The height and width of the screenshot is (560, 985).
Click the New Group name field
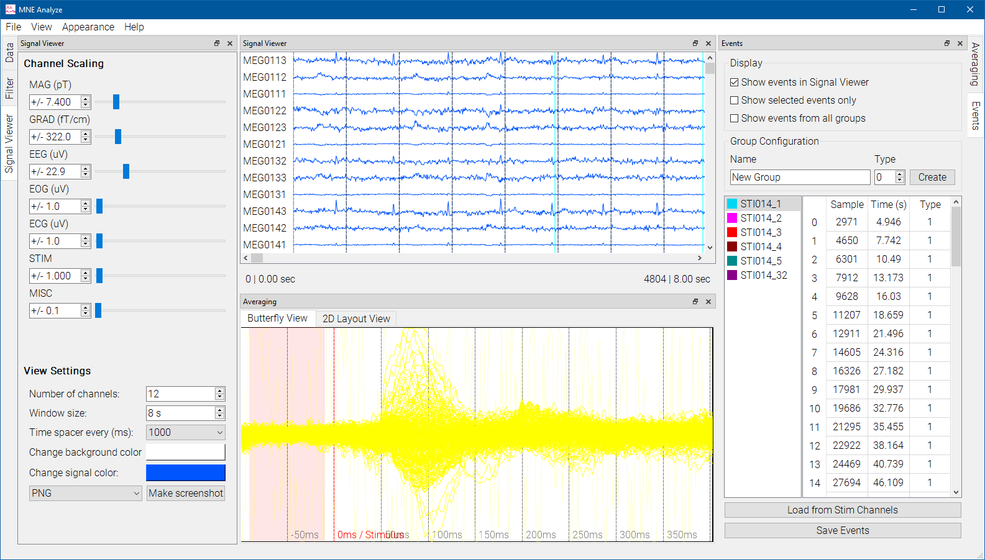tap(799, 177)
